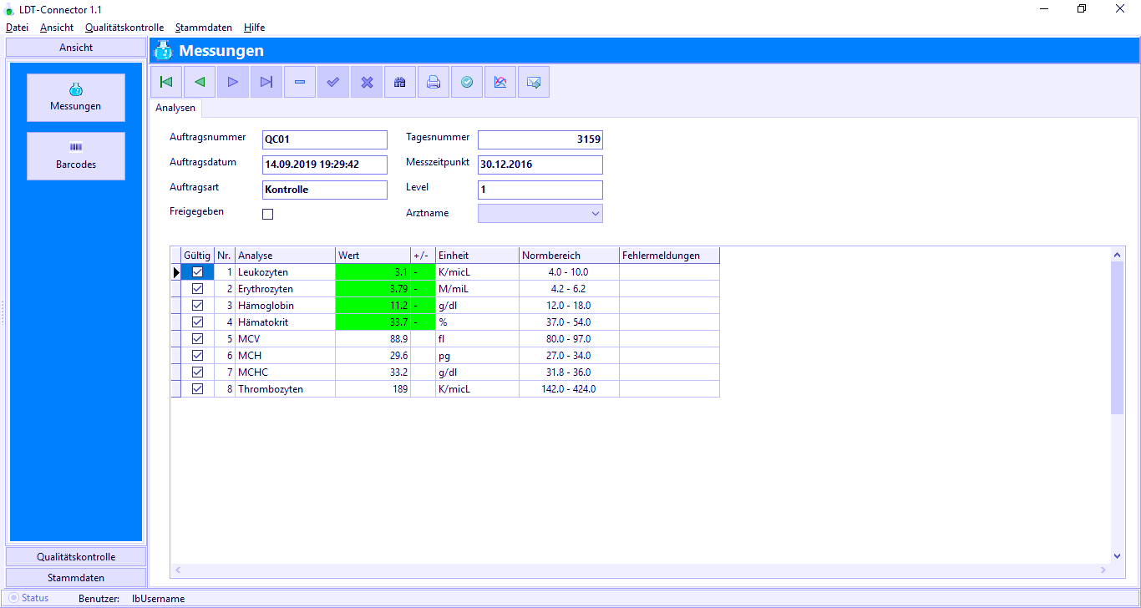The image size is (1141, 608).
Task: Expand the Qualitätskontrolle sidebar panel
Action: coord(76,557)
